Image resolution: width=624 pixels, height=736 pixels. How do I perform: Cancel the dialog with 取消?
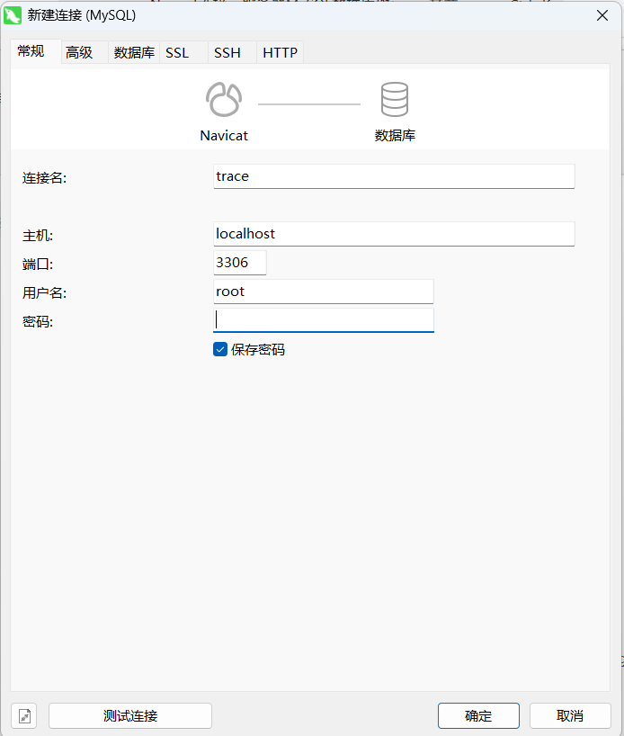570,716
